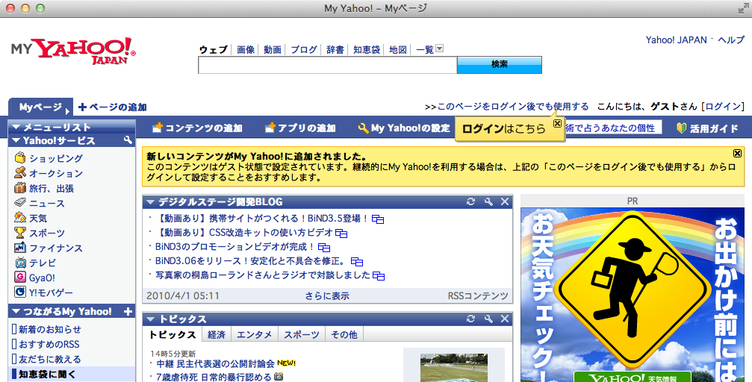The height and width of the screenshot is (382, 752).
Task: Open the ショッピング shopping bag icon
Action: pyautogui.click(x=20, y=157)
